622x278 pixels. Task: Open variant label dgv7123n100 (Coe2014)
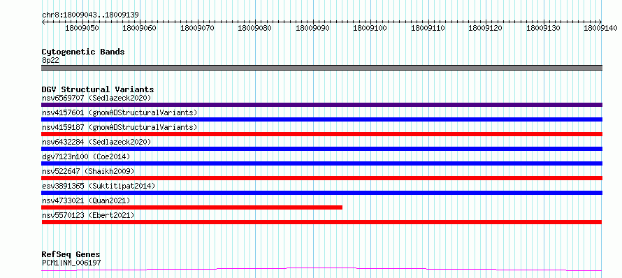click(86, 156)
